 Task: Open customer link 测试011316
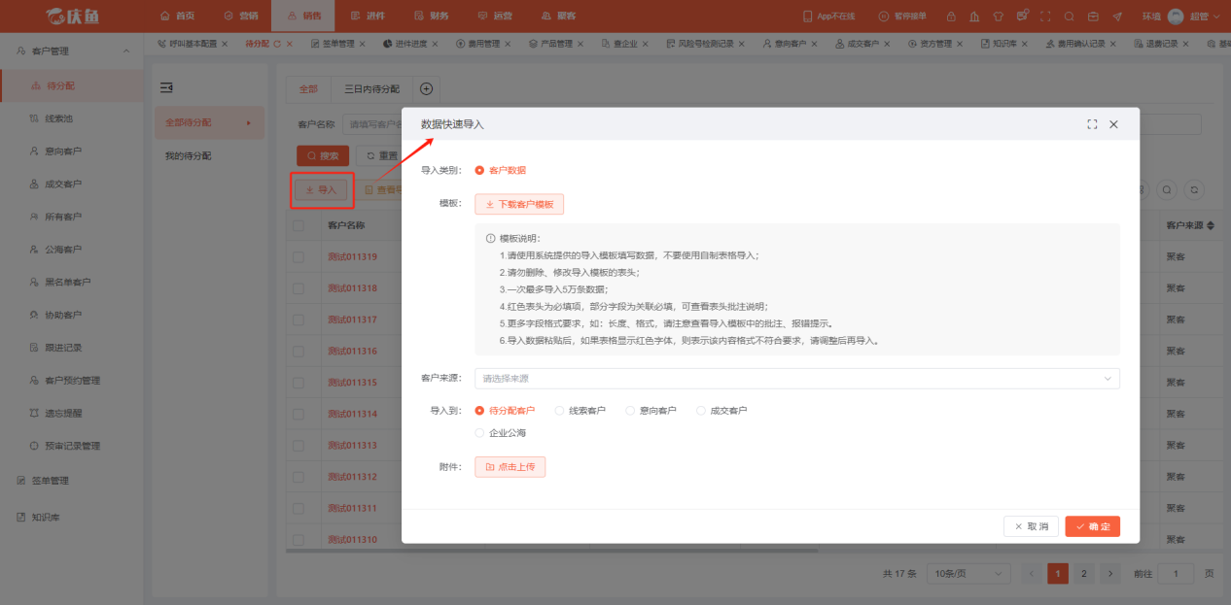[x=352, y=352]
